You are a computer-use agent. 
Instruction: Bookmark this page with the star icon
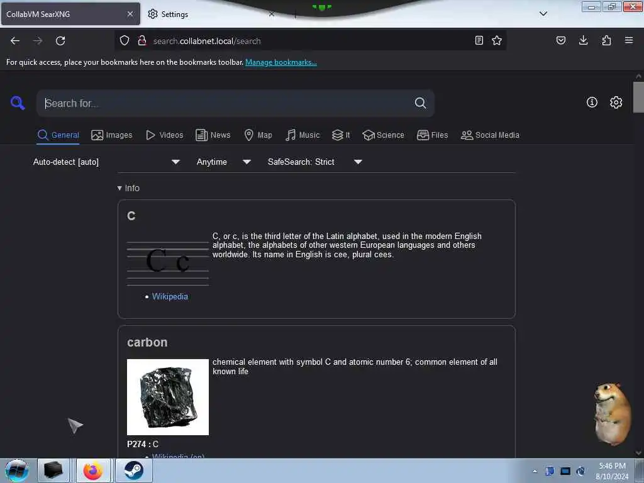tap(497, 40)
